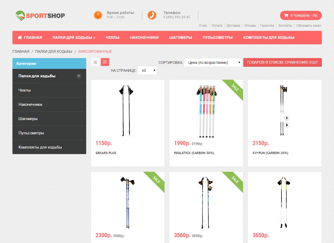Click the orange clock working-hours icon

pos(98,15)
